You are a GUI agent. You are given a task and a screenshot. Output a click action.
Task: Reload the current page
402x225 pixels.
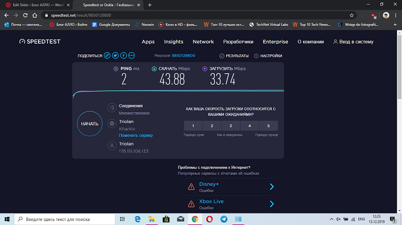tap(25, 15)
